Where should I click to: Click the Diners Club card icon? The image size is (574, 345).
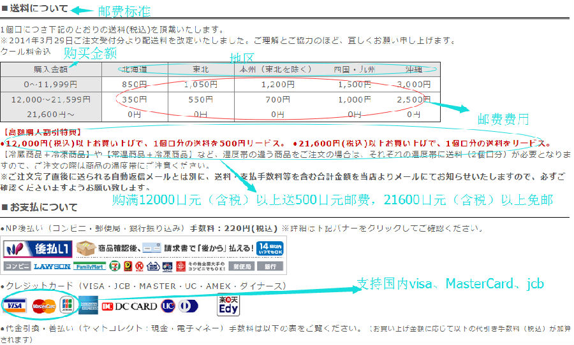(x=185, y=306)
